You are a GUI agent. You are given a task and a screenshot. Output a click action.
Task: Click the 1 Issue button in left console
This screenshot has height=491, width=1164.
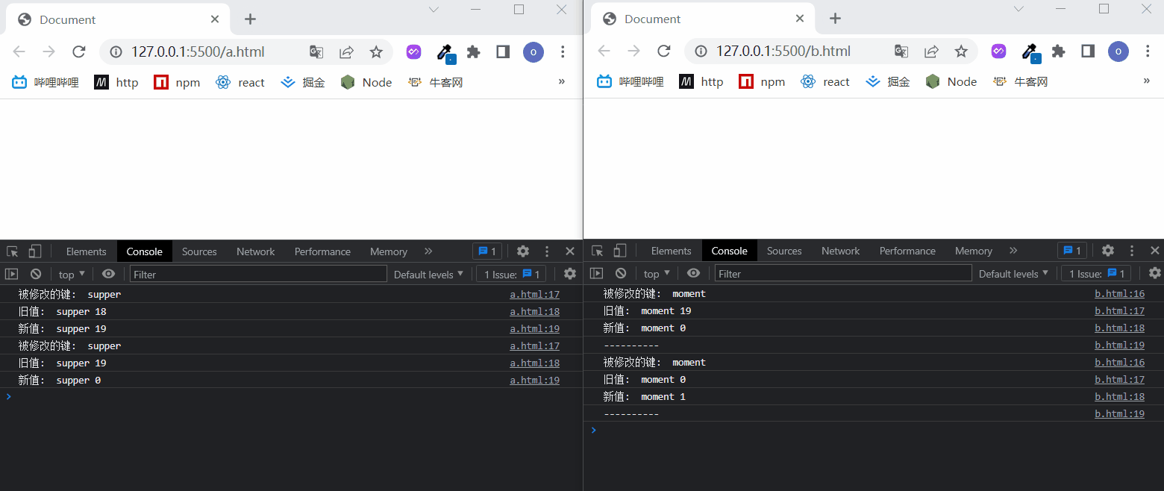[x=511, y=274]
